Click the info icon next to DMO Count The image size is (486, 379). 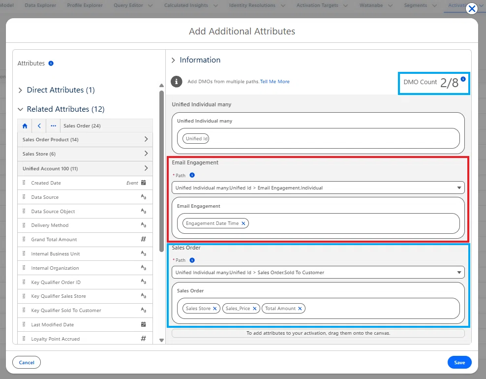click(x=463, y=79)
